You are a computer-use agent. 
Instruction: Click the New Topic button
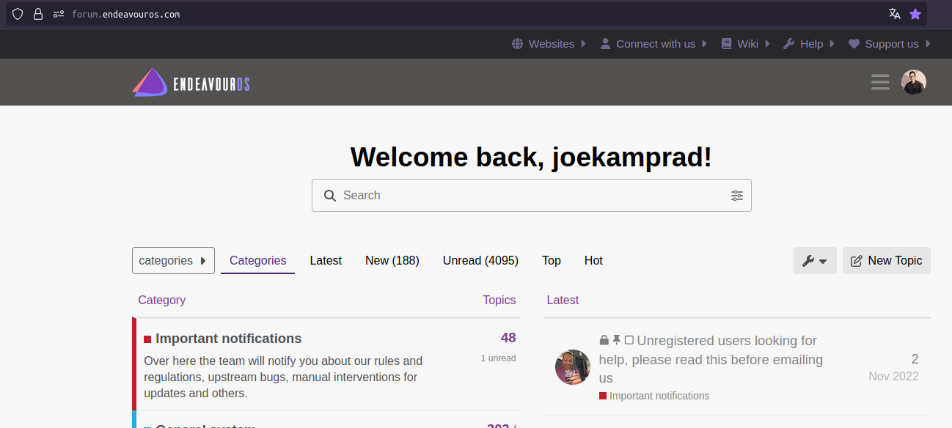pyautogui.click(x=886, y=261)
